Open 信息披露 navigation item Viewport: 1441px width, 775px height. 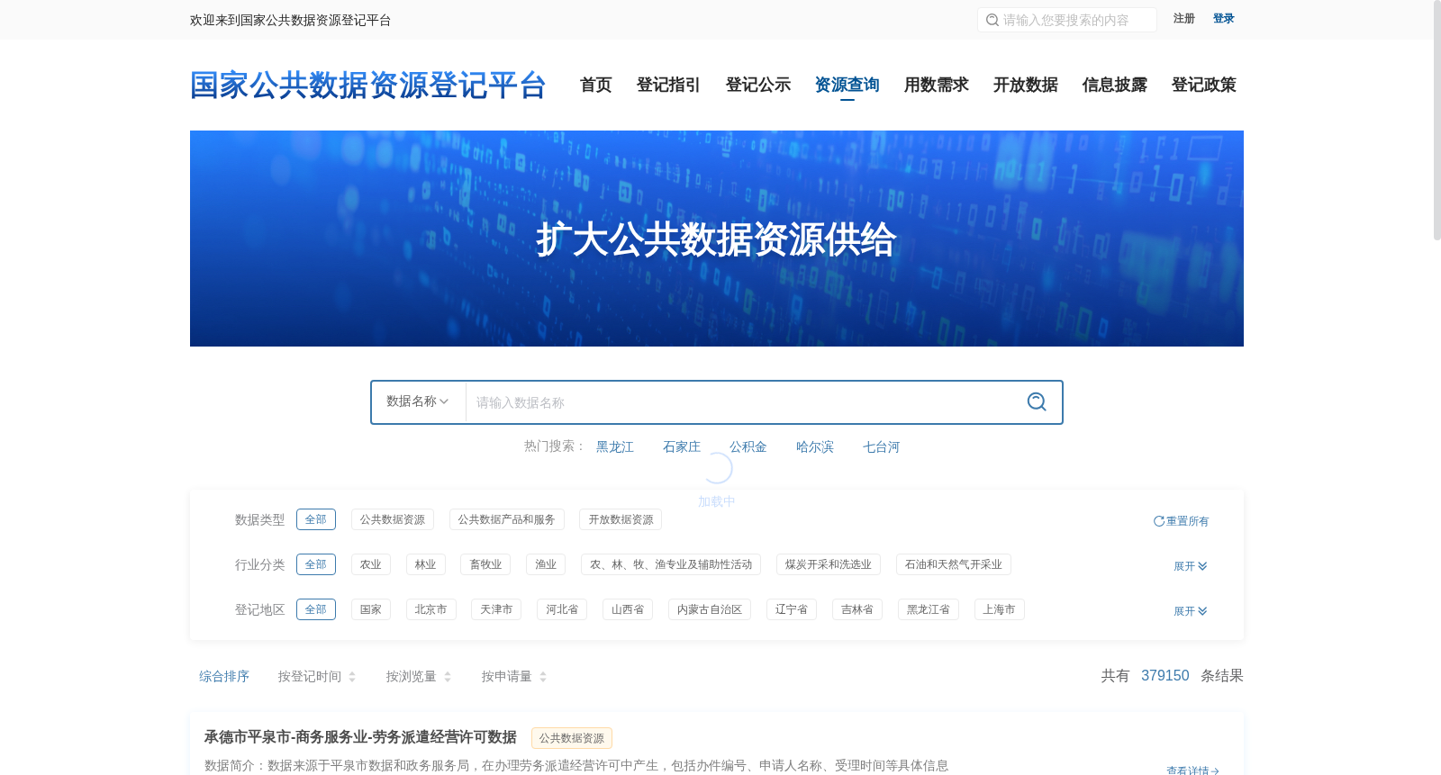(1115, 85)
